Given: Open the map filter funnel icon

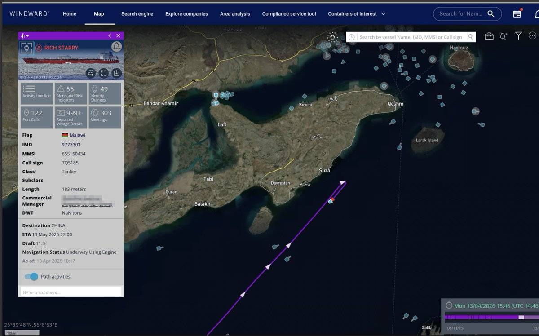Looking at the screenshot, I should (x=518, y=36).
